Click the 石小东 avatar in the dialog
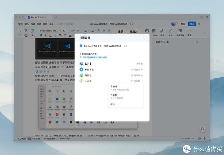The width and height of the screenshot is (224, 155). 81,81
